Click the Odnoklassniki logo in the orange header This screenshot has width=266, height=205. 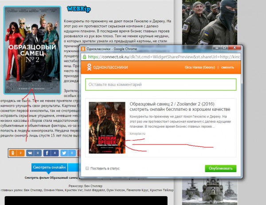pos(107,67)
